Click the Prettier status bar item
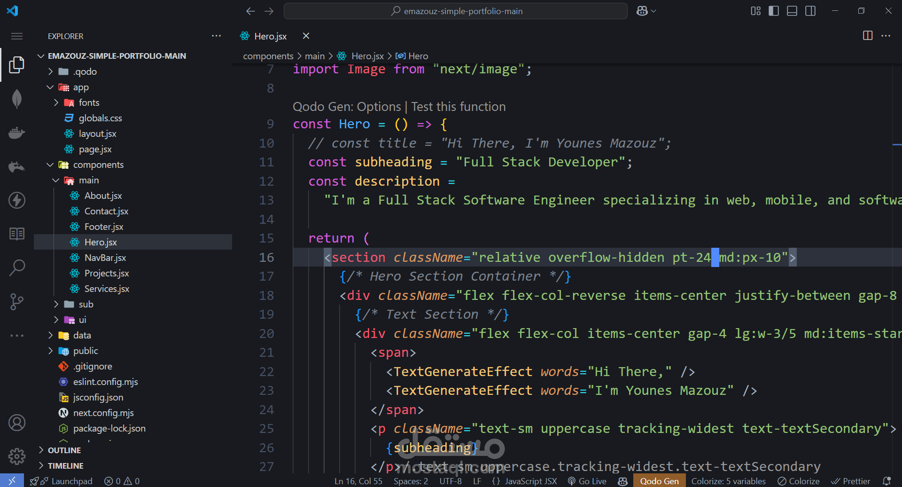The image size is (902, 487). click(x=851, y=481)
